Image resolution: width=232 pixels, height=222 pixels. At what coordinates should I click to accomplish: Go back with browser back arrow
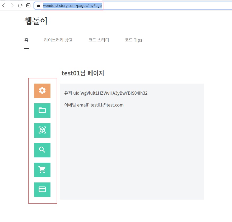(x=4, y=6)
